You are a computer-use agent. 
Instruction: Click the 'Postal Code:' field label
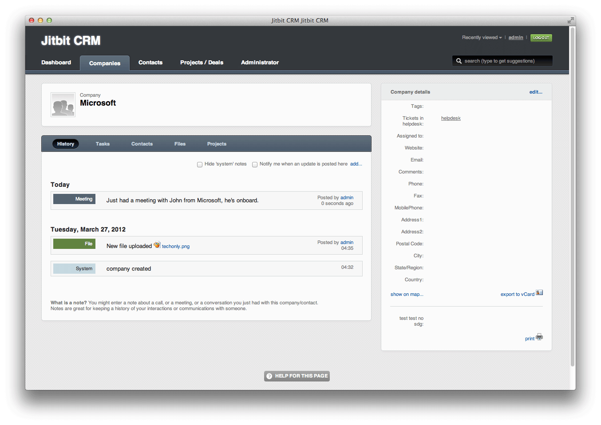pyautogui.click(x=410, y=244)
